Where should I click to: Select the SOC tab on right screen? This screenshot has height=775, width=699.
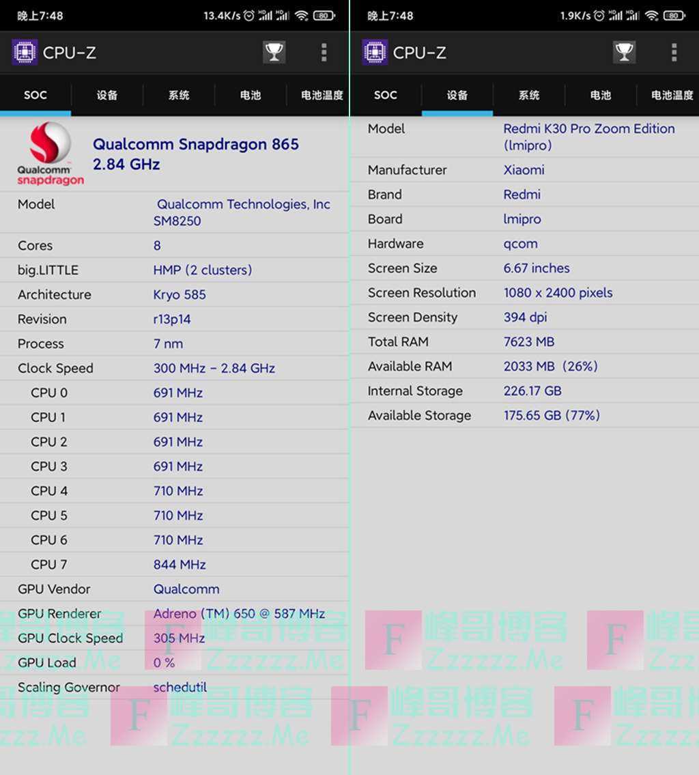[385, 95]
